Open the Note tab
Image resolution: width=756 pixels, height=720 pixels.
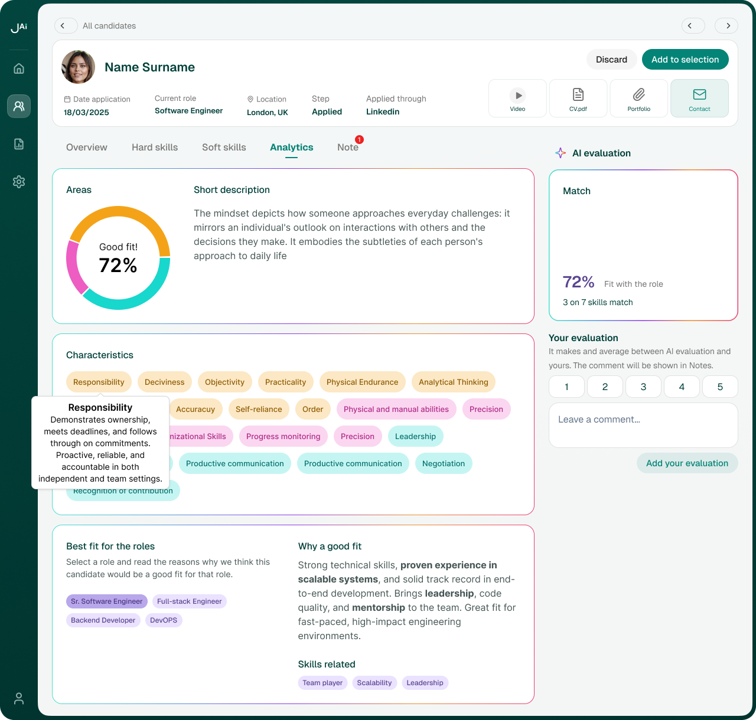(348, 148)
